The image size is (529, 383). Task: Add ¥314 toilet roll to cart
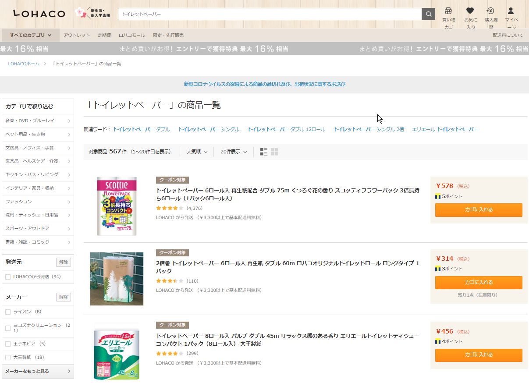pyautogui.click(x=479, y=282)
